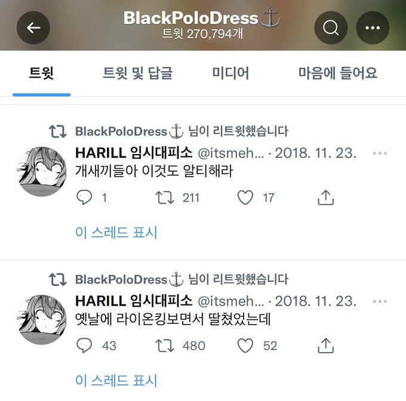The height and width of the screenshot is (401, 406).
Task: Share the first tweet via share icon
Action: click(x=326, y=198)
